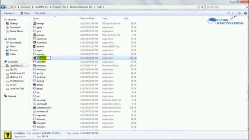This screenshot has height=140, width=249.
Task: Click the Back navigation arrow button
Action: pyautogui.click(x=3, y=7)
